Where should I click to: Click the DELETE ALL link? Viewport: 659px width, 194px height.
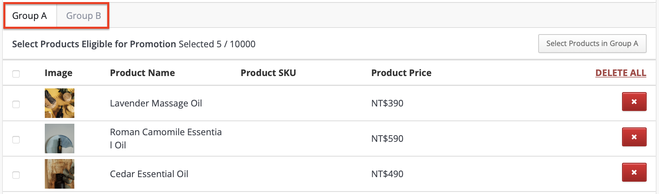click(x=620, y=73)
